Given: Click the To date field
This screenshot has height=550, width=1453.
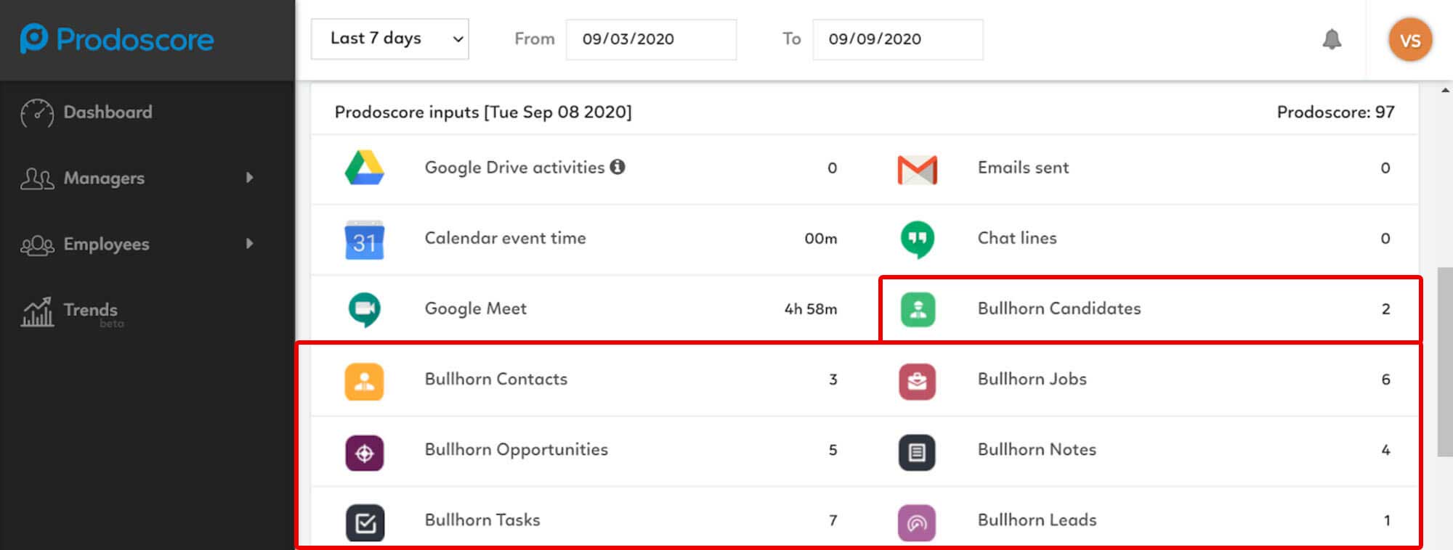Looking at the screenshot, I should (898, 39).
